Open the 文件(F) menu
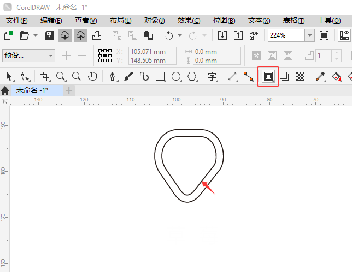This screenshot has width=352, height=272. [16, 21]
